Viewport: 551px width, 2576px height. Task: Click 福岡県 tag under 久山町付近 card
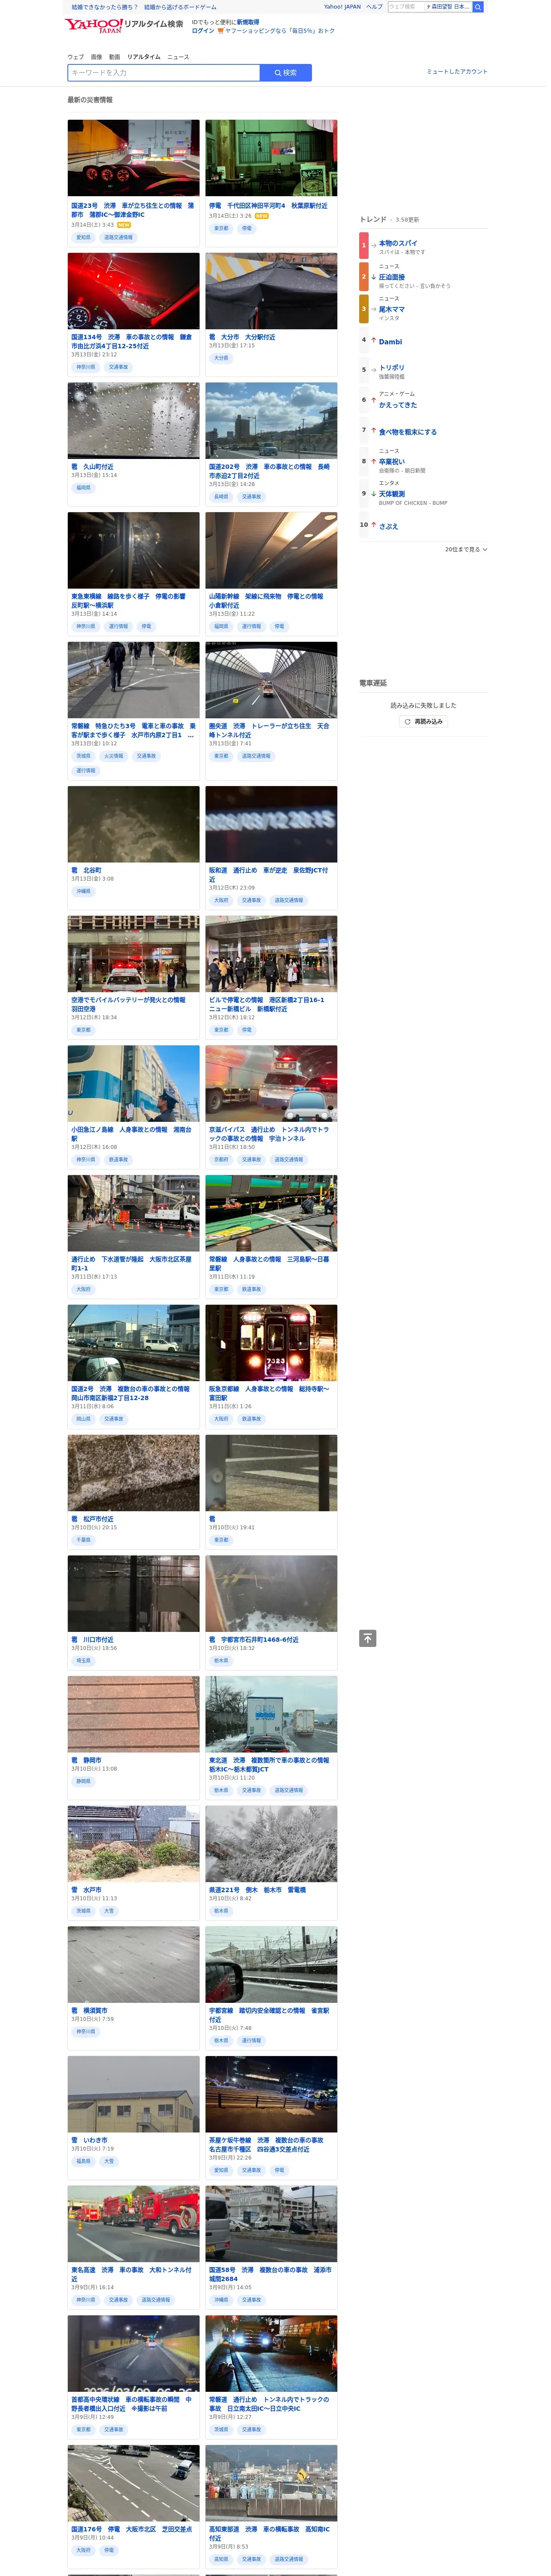(x=84, y=488)
